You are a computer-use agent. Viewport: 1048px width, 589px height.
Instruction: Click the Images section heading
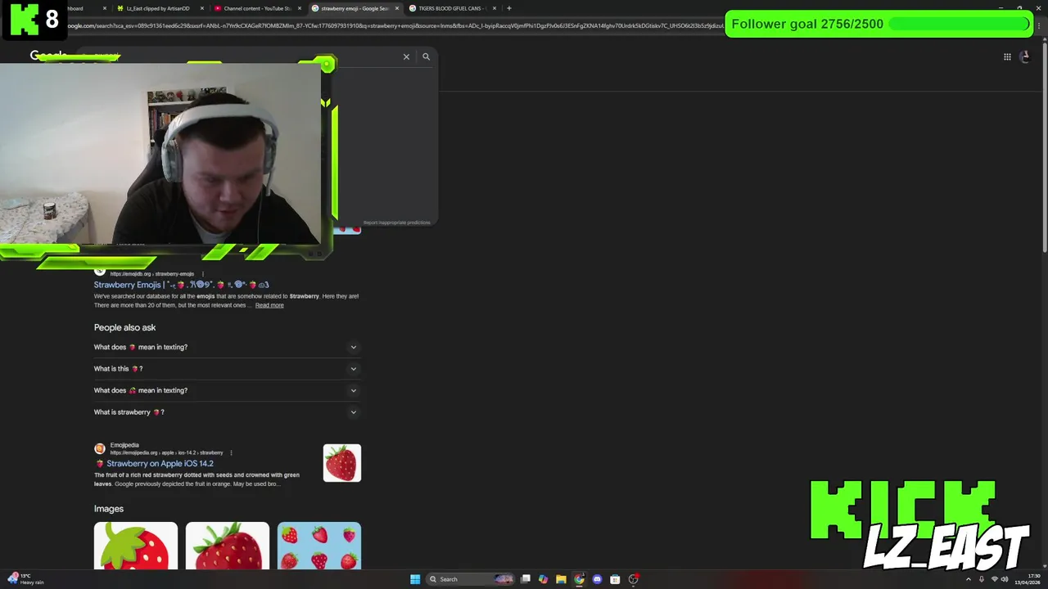109,509
